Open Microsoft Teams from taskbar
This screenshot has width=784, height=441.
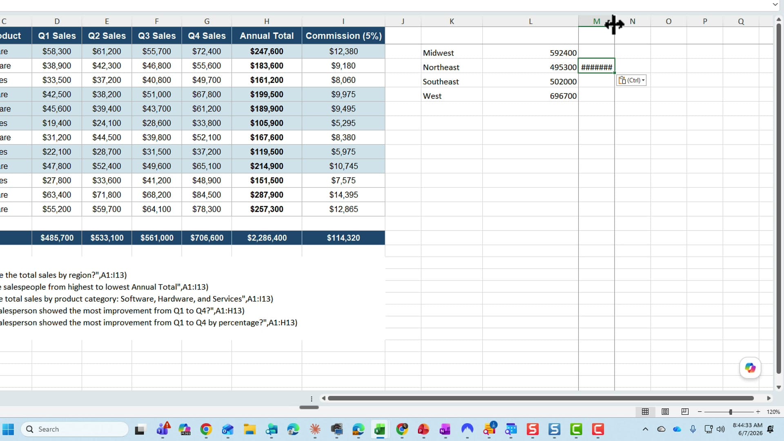tap(163, 429)
